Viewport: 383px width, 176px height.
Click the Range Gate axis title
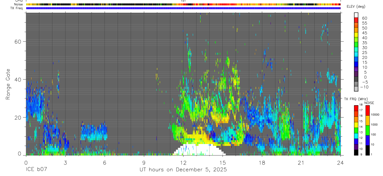[8, 84]
